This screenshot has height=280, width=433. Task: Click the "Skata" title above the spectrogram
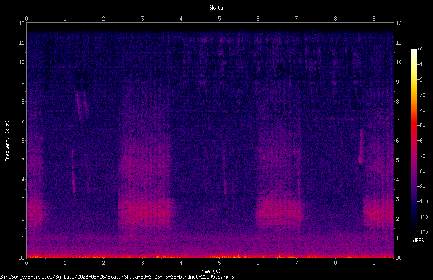pos(216,8)
